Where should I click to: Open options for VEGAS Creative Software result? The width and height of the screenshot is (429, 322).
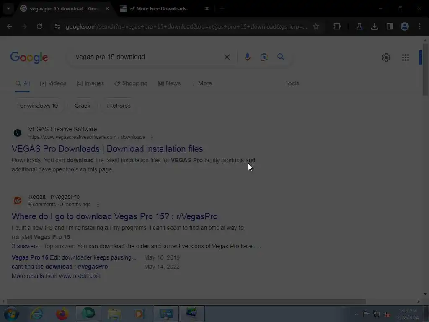point(152,137)
